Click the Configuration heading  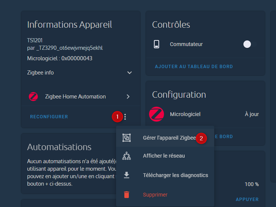(x=179, y=95)
